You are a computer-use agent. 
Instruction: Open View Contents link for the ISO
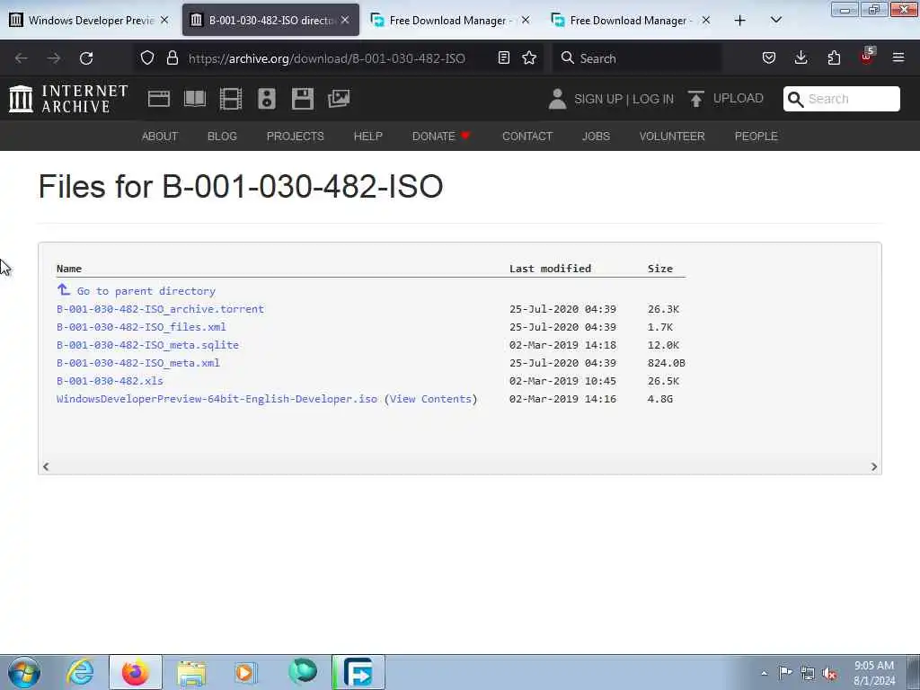430,399
